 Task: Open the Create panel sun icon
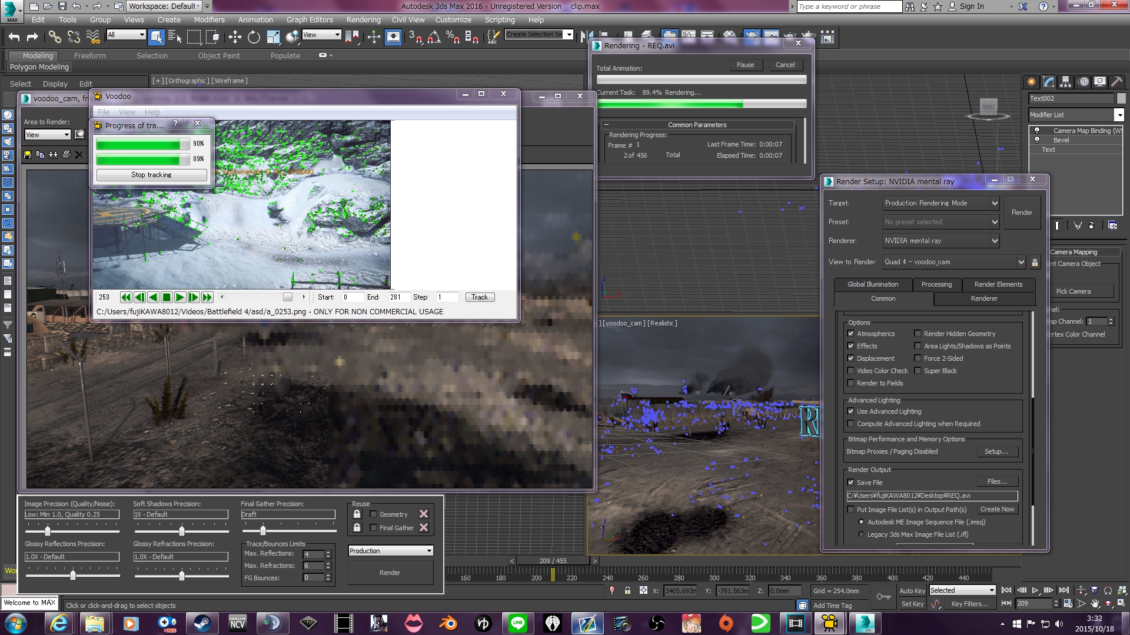[x=1031, y=82]
